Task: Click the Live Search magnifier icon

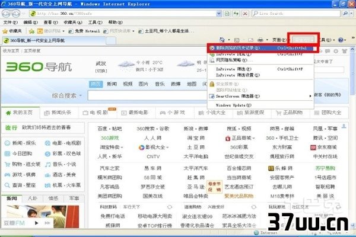Action: pyautogui.click(x=345, y=14)
